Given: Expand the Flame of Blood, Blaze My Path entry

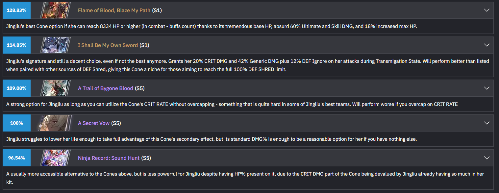Looking at the screenshot, I should [x=487, y=10].
